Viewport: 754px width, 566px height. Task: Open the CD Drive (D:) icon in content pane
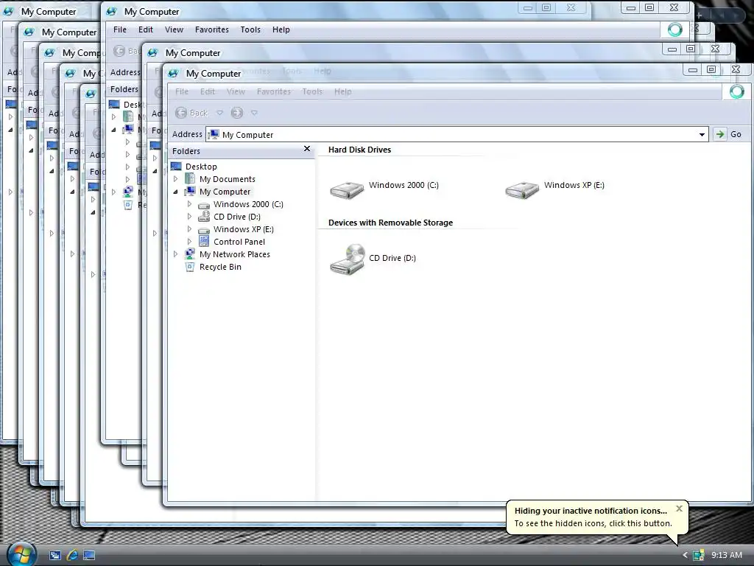click(347, 259)
